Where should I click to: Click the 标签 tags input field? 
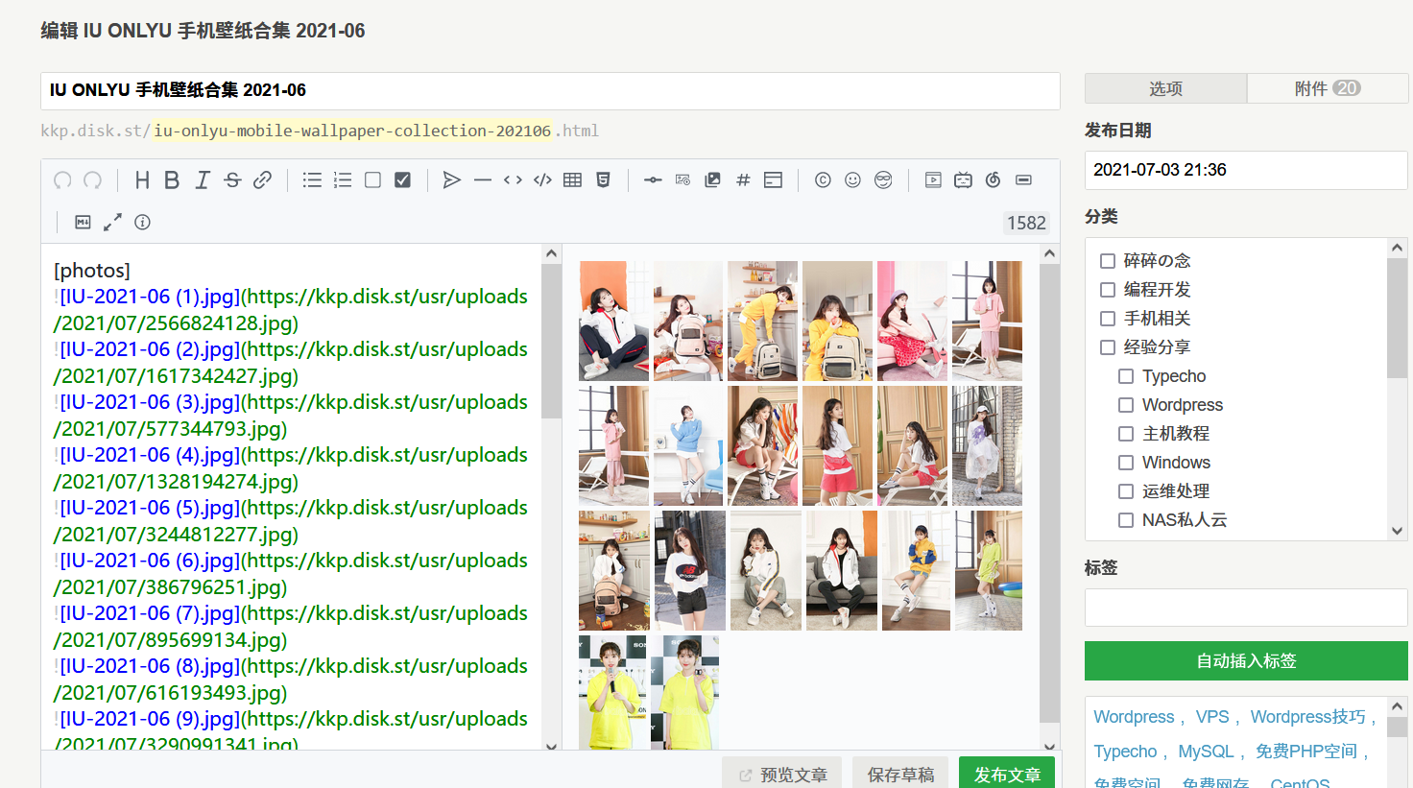tap(1246, 608)
